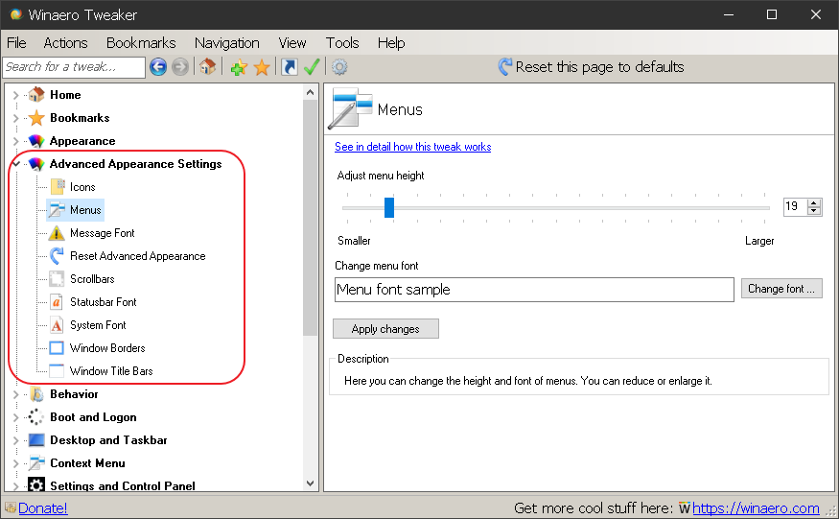This screenshot has height=519, width=839.
Task: Go to Home page via house toolbar icon
Action: pyautogui.click(x=208, y=67)
